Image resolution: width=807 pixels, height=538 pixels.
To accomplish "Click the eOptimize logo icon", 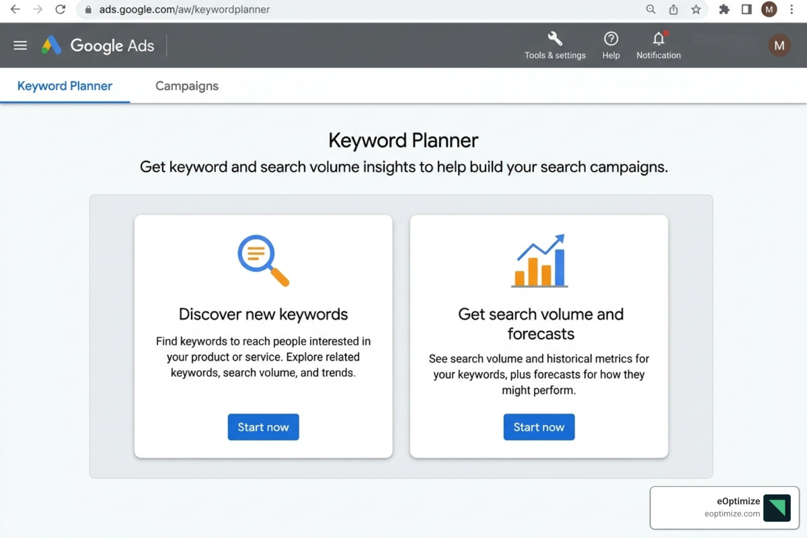I will [777, 508].
